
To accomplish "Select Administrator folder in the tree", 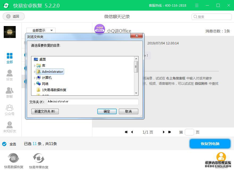I will [x=50, y=71].
